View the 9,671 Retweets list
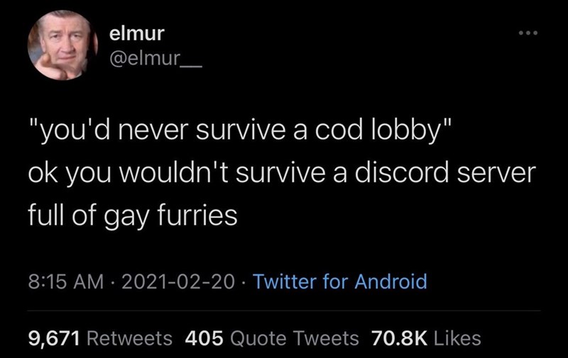Viewport: 568px width, 358px height. click(100, 338)
